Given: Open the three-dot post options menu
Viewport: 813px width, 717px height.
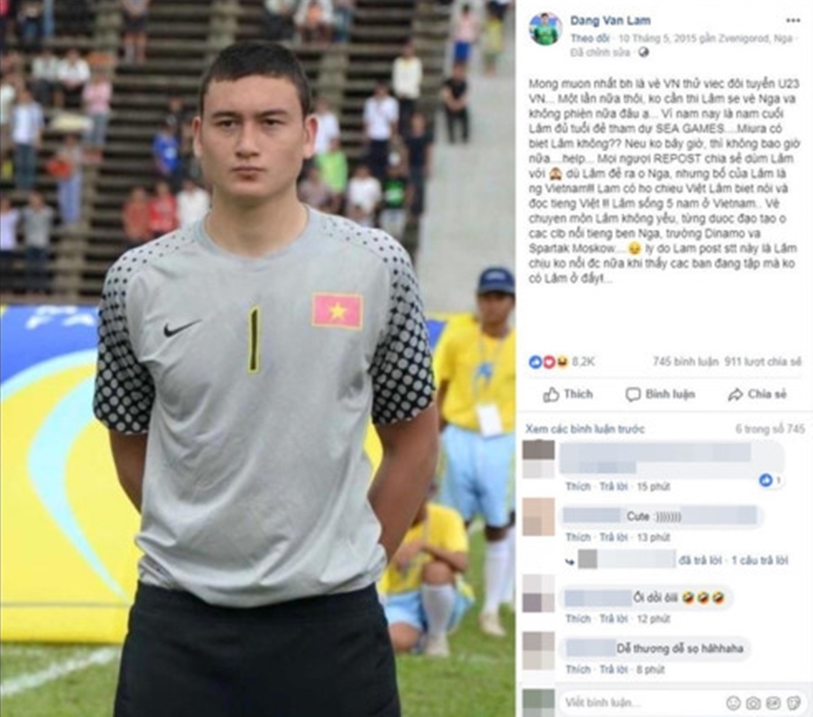Looking at the screenshot, I should (x=793, y=20).
